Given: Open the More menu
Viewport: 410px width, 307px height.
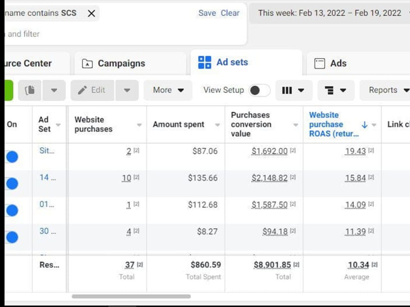Looking at the screenshot, I should (168, 90).
